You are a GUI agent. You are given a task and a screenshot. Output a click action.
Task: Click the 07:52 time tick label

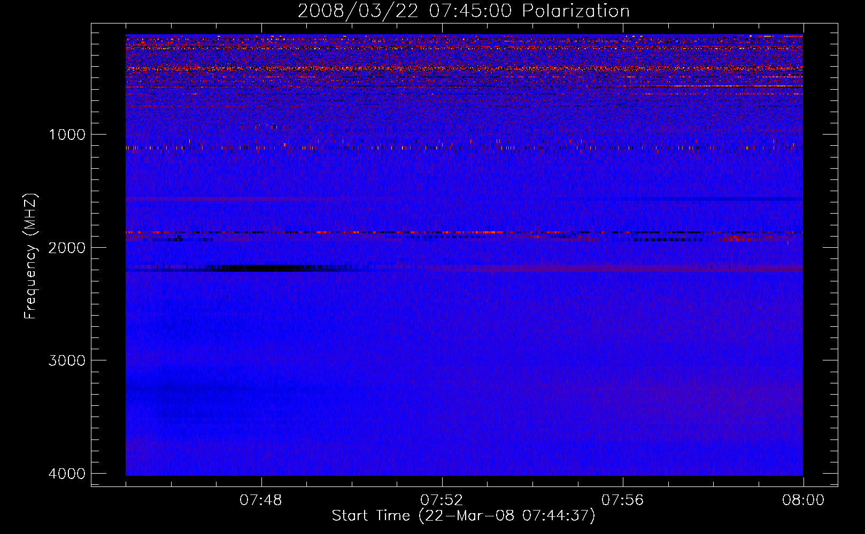pos(442,500)
